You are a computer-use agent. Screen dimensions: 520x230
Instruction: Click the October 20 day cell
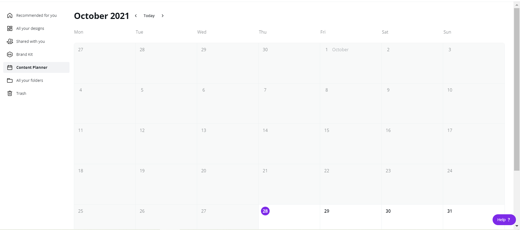228,184
